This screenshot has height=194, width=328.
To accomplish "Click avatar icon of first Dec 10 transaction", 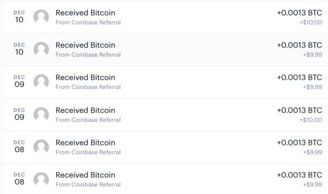I will [x=41, y=16].
